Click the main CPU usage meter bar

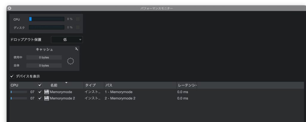click(46, 19)
